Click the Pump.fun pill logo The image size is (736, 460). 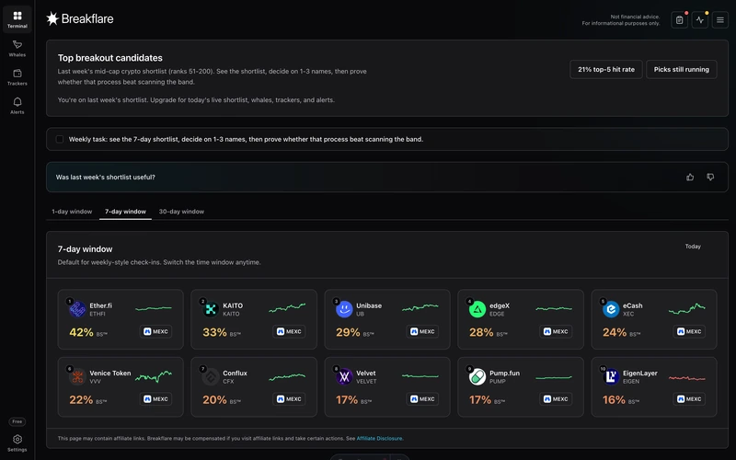[x=477, y=376]
